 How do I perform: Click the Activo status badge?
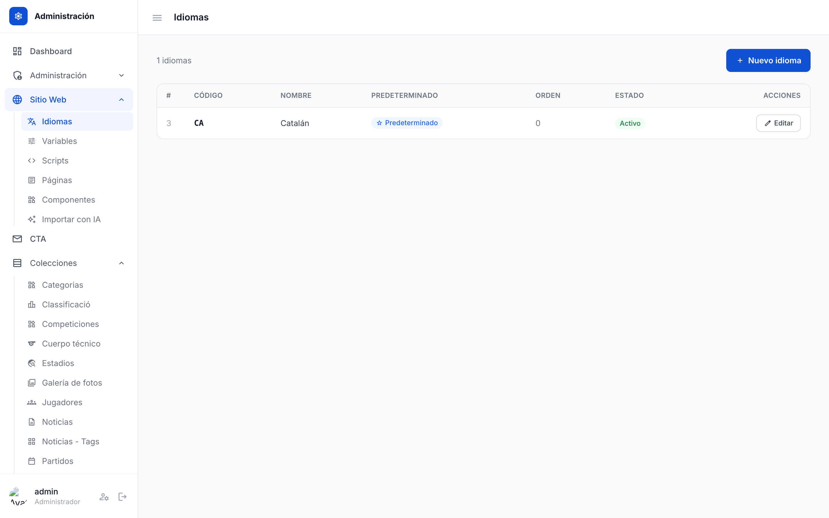[x=630, y=123]
